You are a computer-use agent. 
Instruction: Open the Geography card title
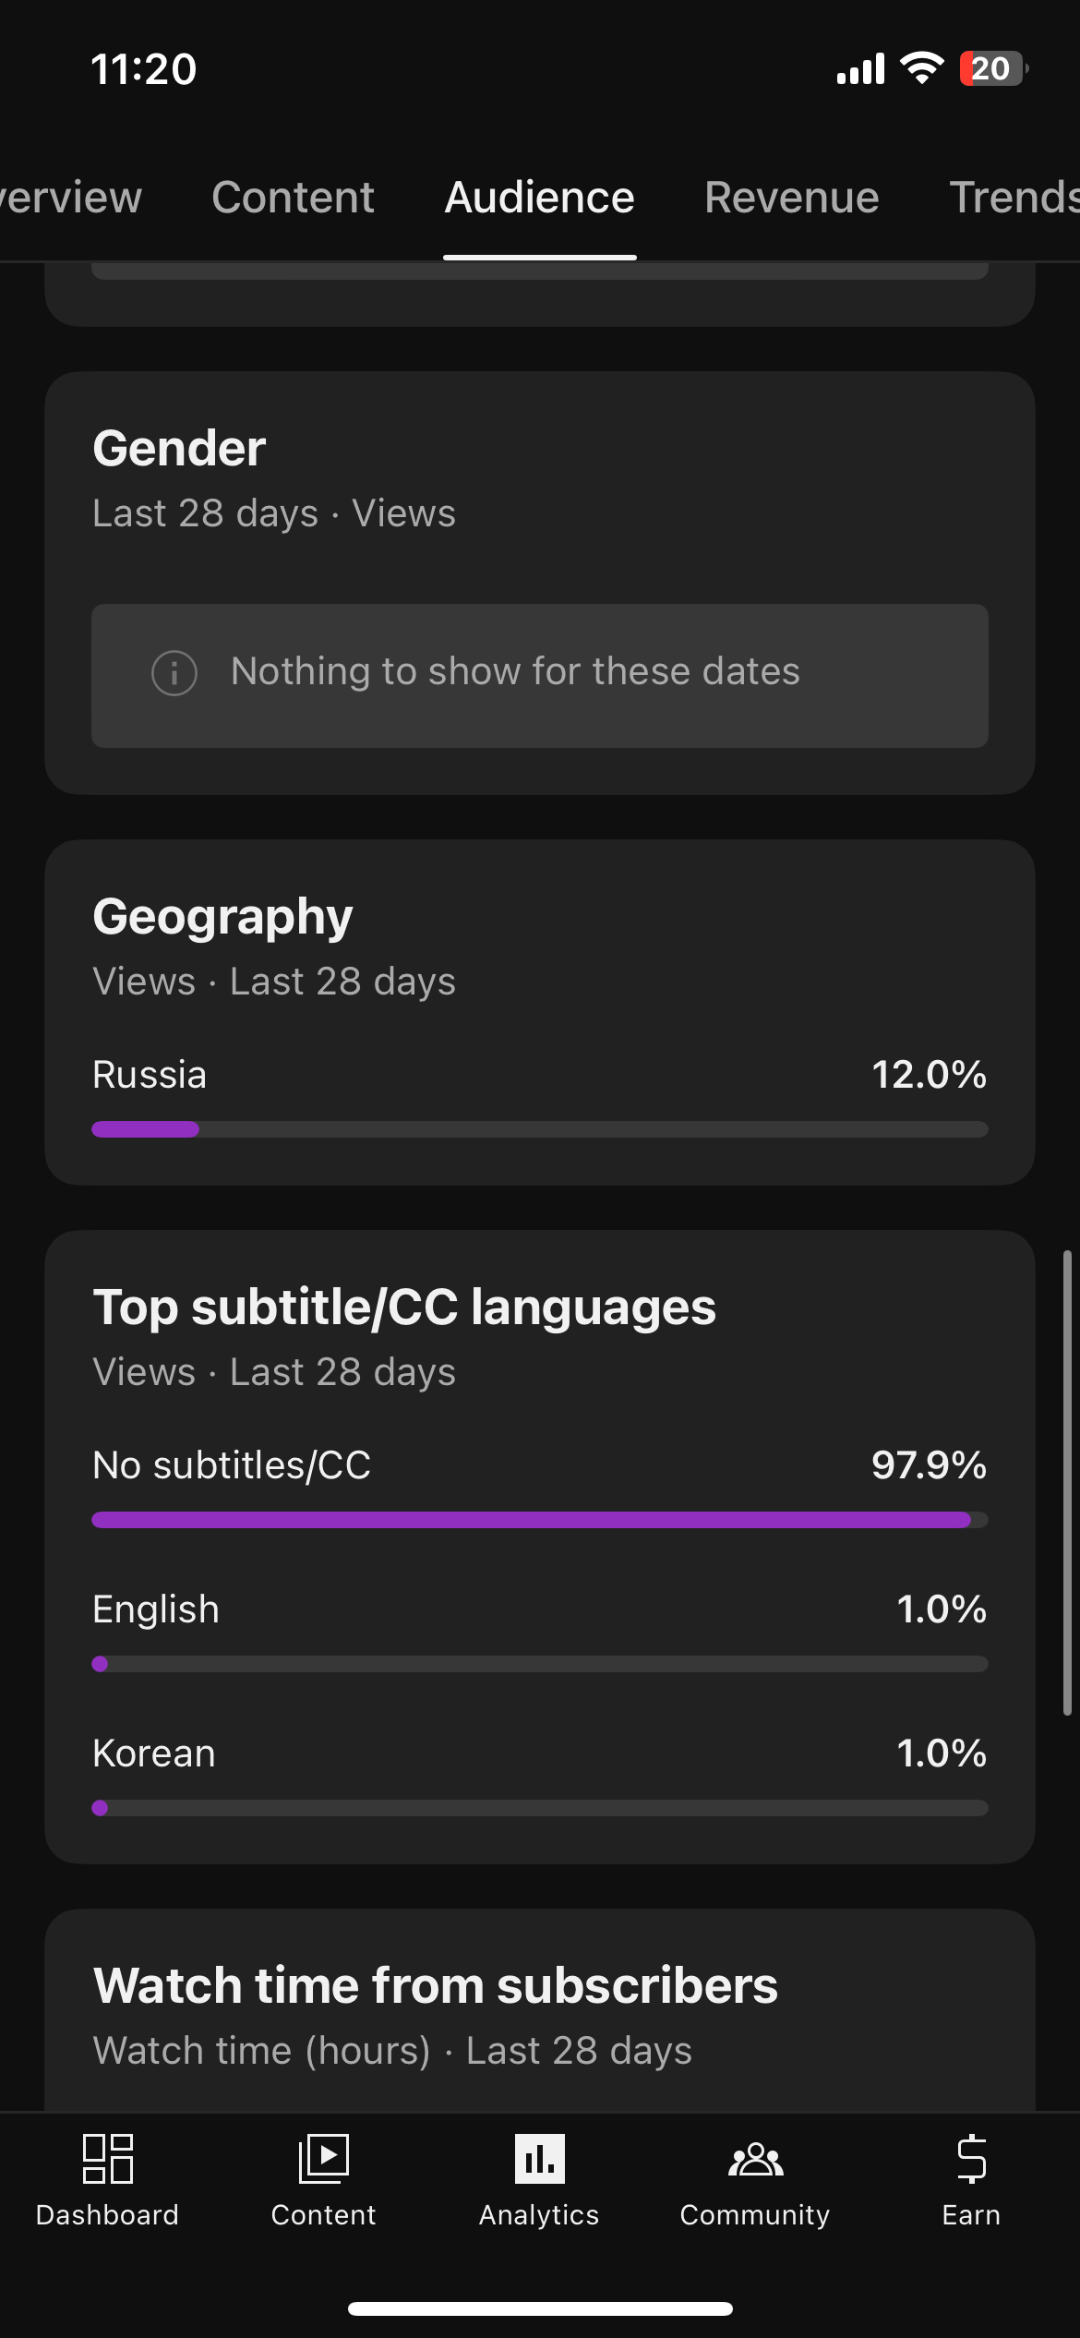[222, 917]
